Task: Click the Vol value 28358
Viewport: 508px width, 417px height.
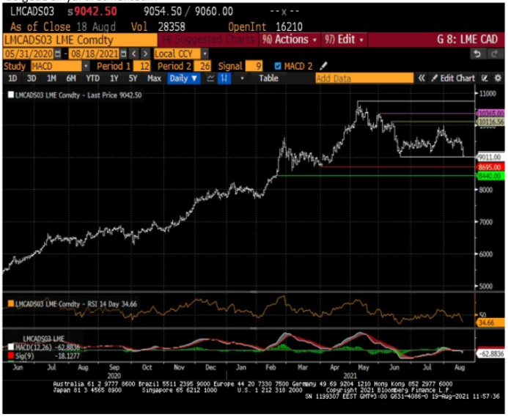Action: point(172,26)
